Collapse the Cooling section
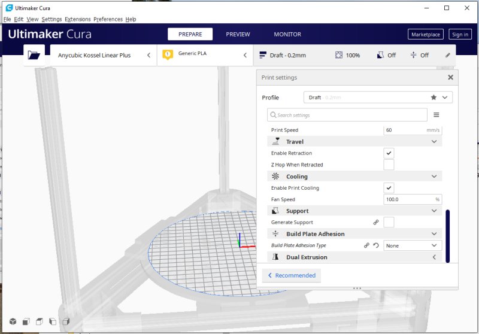Viewport: 479px width, 334px height. pos(433,177)
